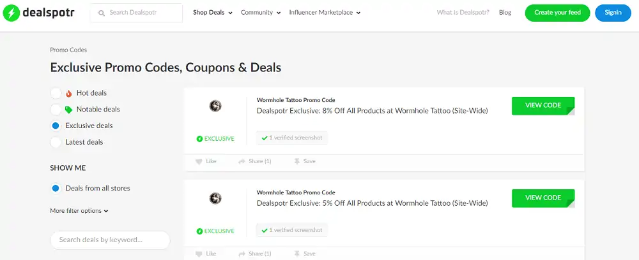Click the Like heart icon on 8% deal

click(199, 161)
